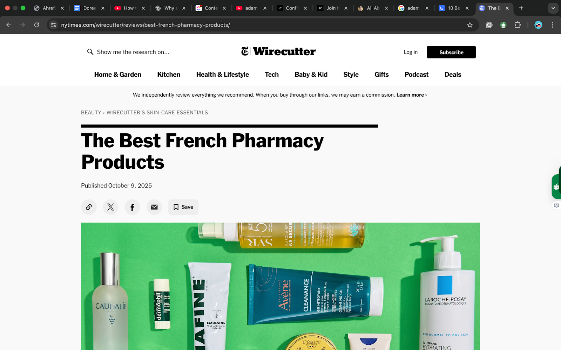Bookmark page with the star icon
This screenshot has height=350, width=561.
pyautogui.click(x=470, y=25)
